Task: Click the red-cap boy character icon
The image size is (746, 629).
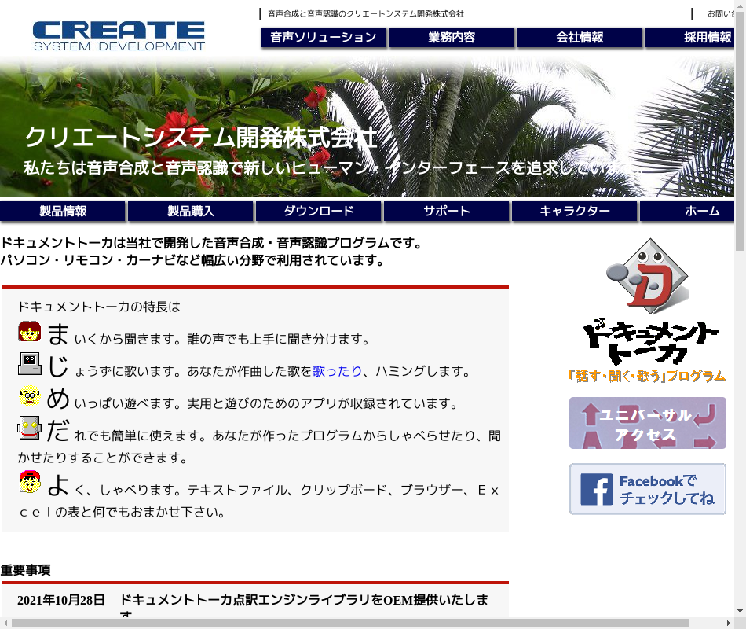Action: point(30,483)
